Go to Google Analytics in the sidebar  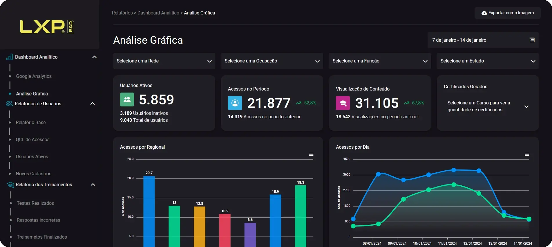tap(34, 76)
